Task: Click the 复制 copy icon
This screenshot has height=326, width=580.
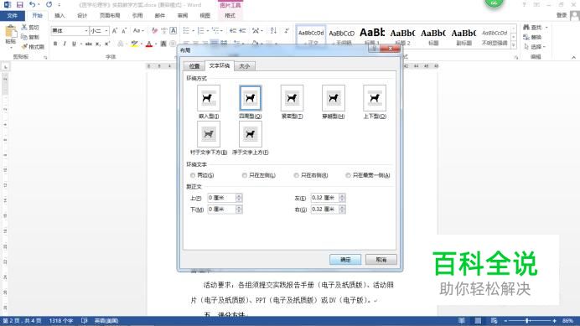Action: tap(24, 37)
